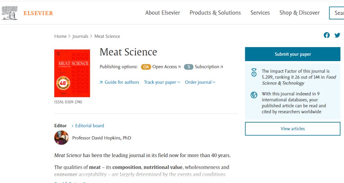Viewport: 344px width, 183px height.
Task: Click the Guide for authors arrow icon
Action: point(101,82)
